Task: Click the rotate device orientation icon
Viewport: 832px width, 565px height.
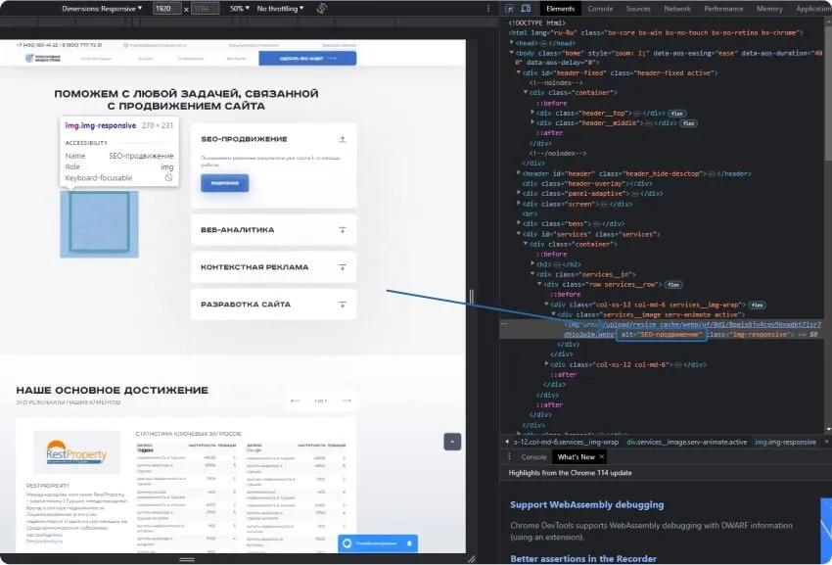Action: tap(321, 9)
